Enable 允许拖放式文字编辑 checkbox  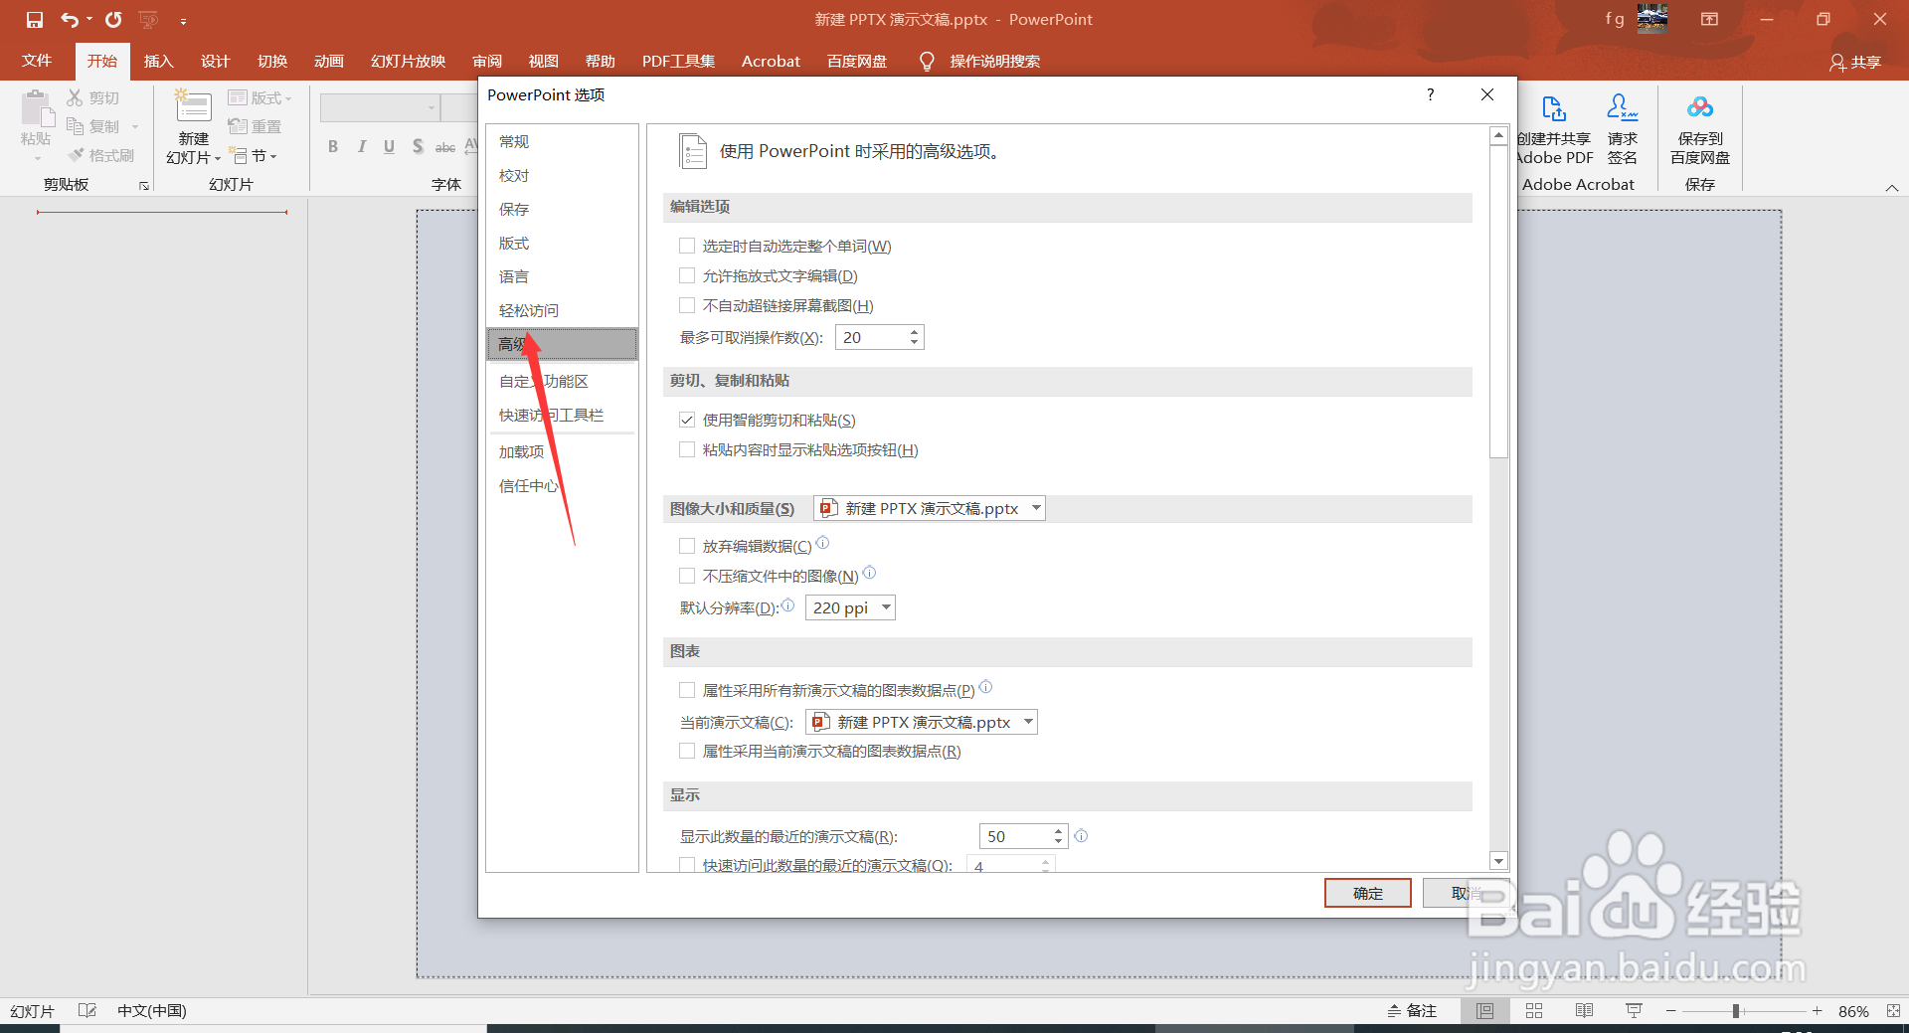[687, 275]
